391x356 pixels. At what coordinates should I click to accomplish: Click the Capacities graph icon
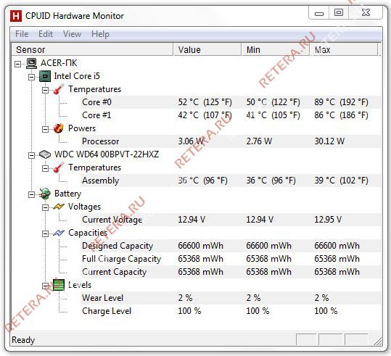pos(59,233)
